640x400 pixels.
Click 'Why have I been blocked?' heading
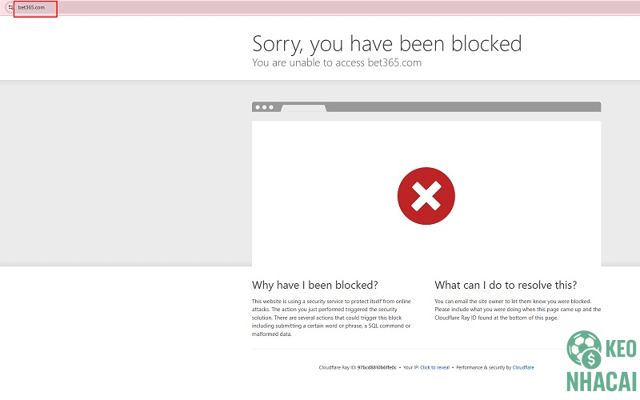pyautogui.click(x=314, y=285)
